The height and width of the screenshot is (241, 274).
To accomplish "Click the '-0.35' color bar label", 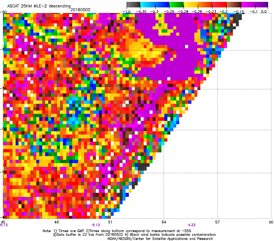I will pyautogui.click(x=141, y=12).
